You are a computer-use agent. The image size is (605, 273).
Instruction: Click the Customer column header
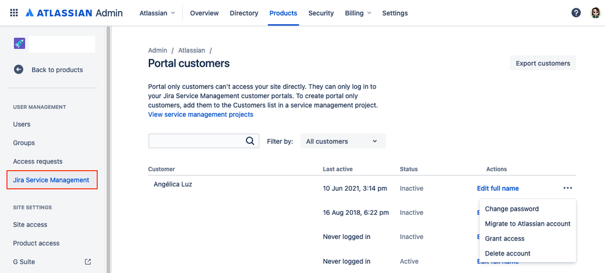pos(161,169)
